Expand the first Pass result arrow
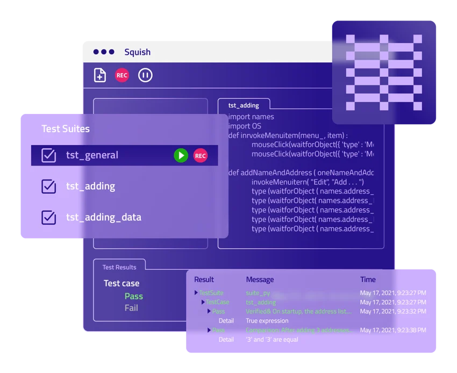Image resolution: width=457 pixels, height=373 pixels. coord(209,311)
